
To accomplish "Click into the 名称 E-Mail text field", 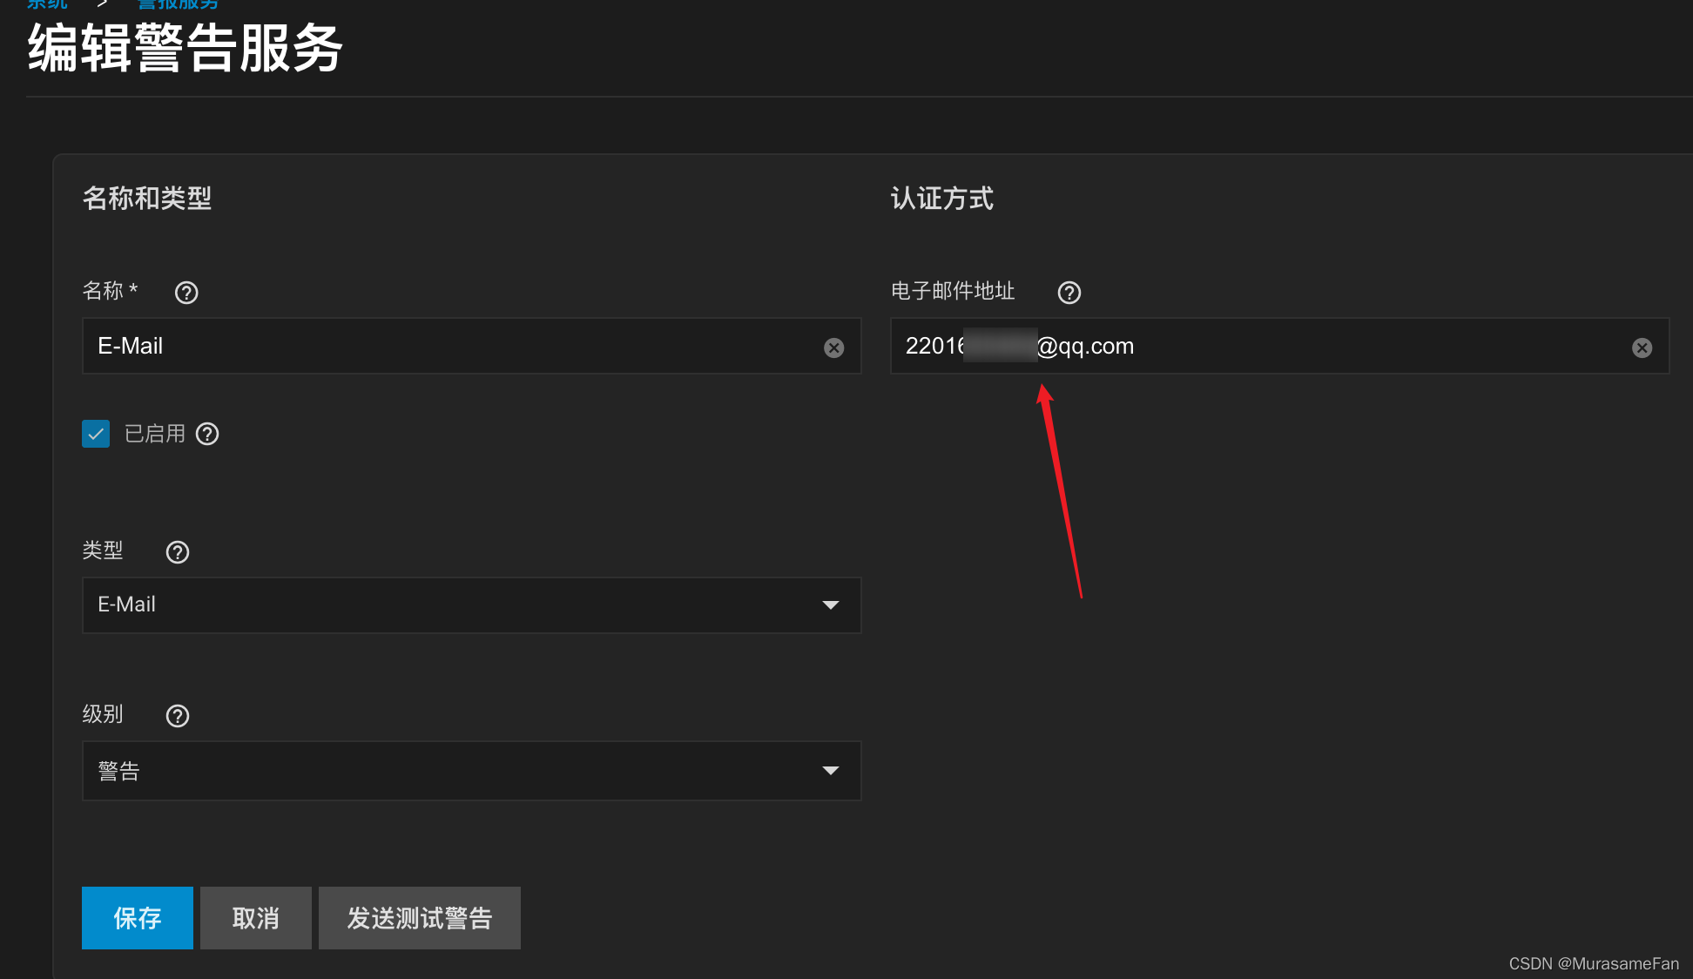I will click(x=435, y=347).
